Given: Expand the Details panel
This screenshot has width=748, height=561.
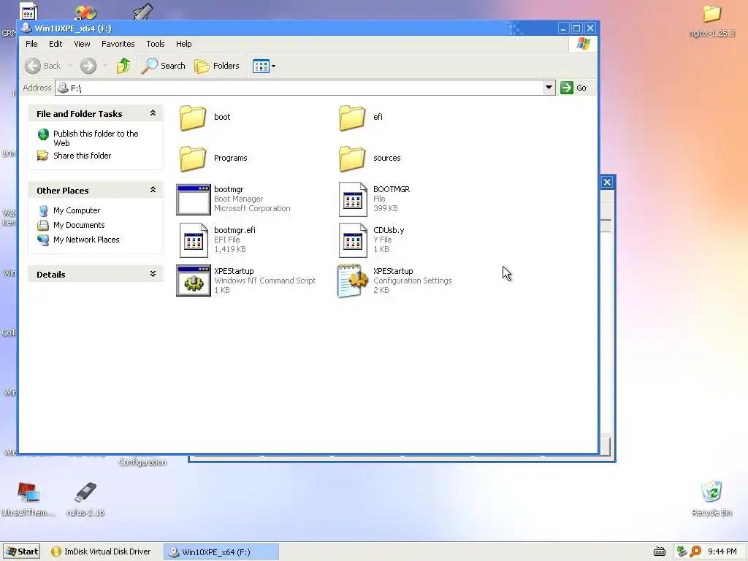Looking at the screenshot, I should [153, 274].
